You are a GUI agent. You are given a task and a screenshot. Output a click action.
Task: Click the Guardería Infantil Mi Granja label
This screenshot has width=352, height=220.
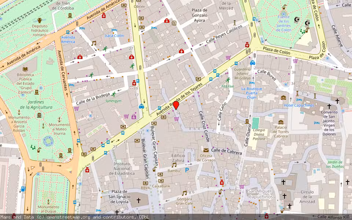coord(242,74)
